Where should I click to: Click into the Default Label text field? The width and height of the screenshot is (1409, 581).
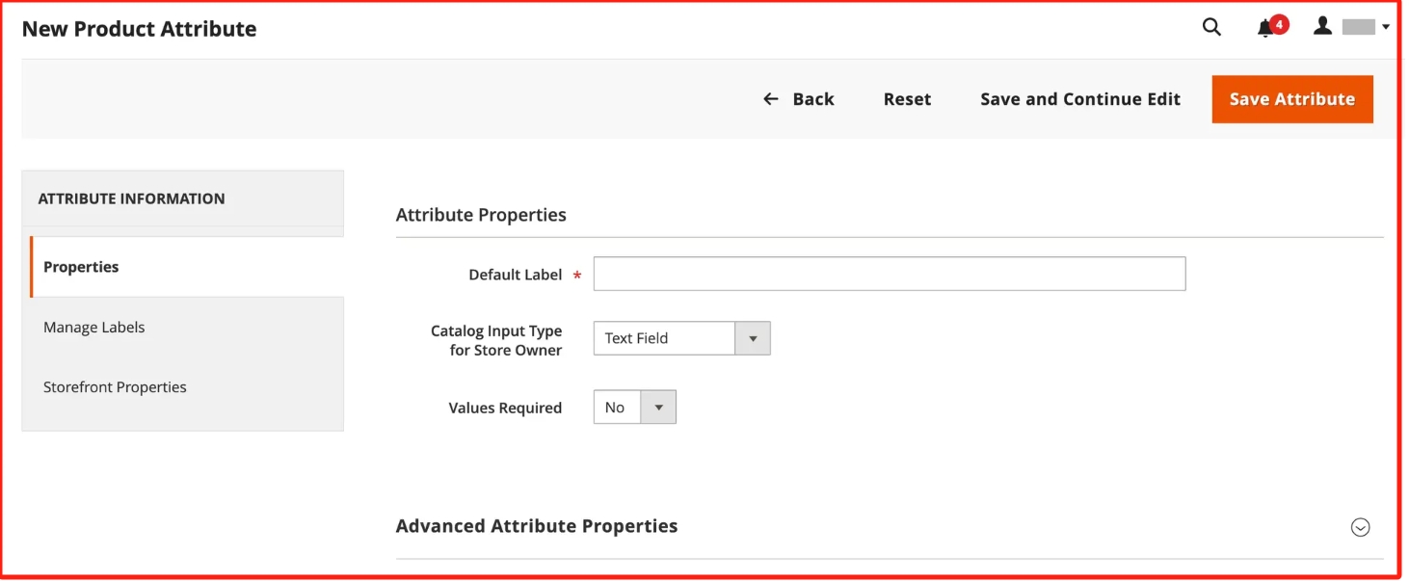[x=889, y=275]
